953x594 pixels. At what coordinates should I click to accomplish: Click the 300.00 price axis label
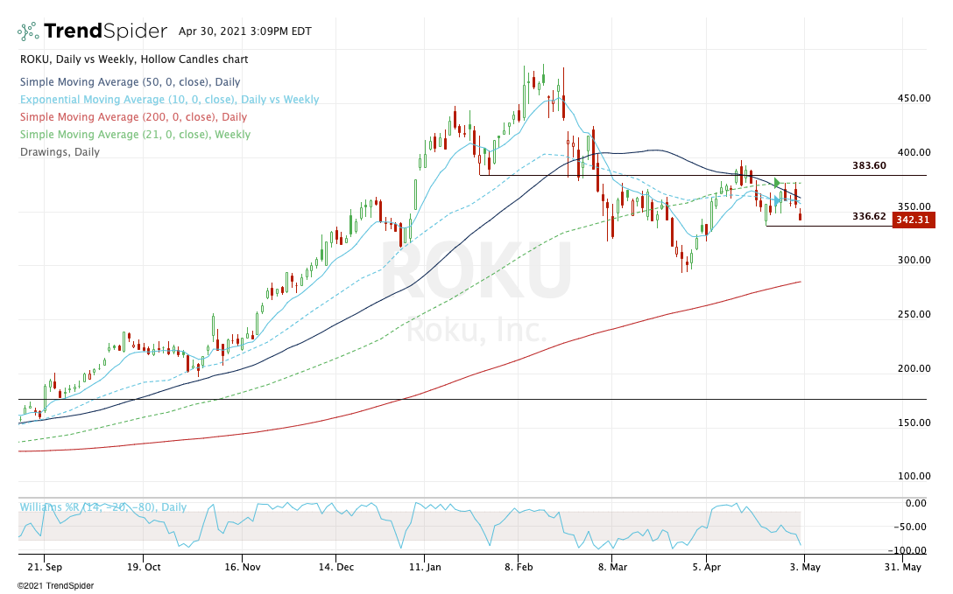tap(914, 261)
